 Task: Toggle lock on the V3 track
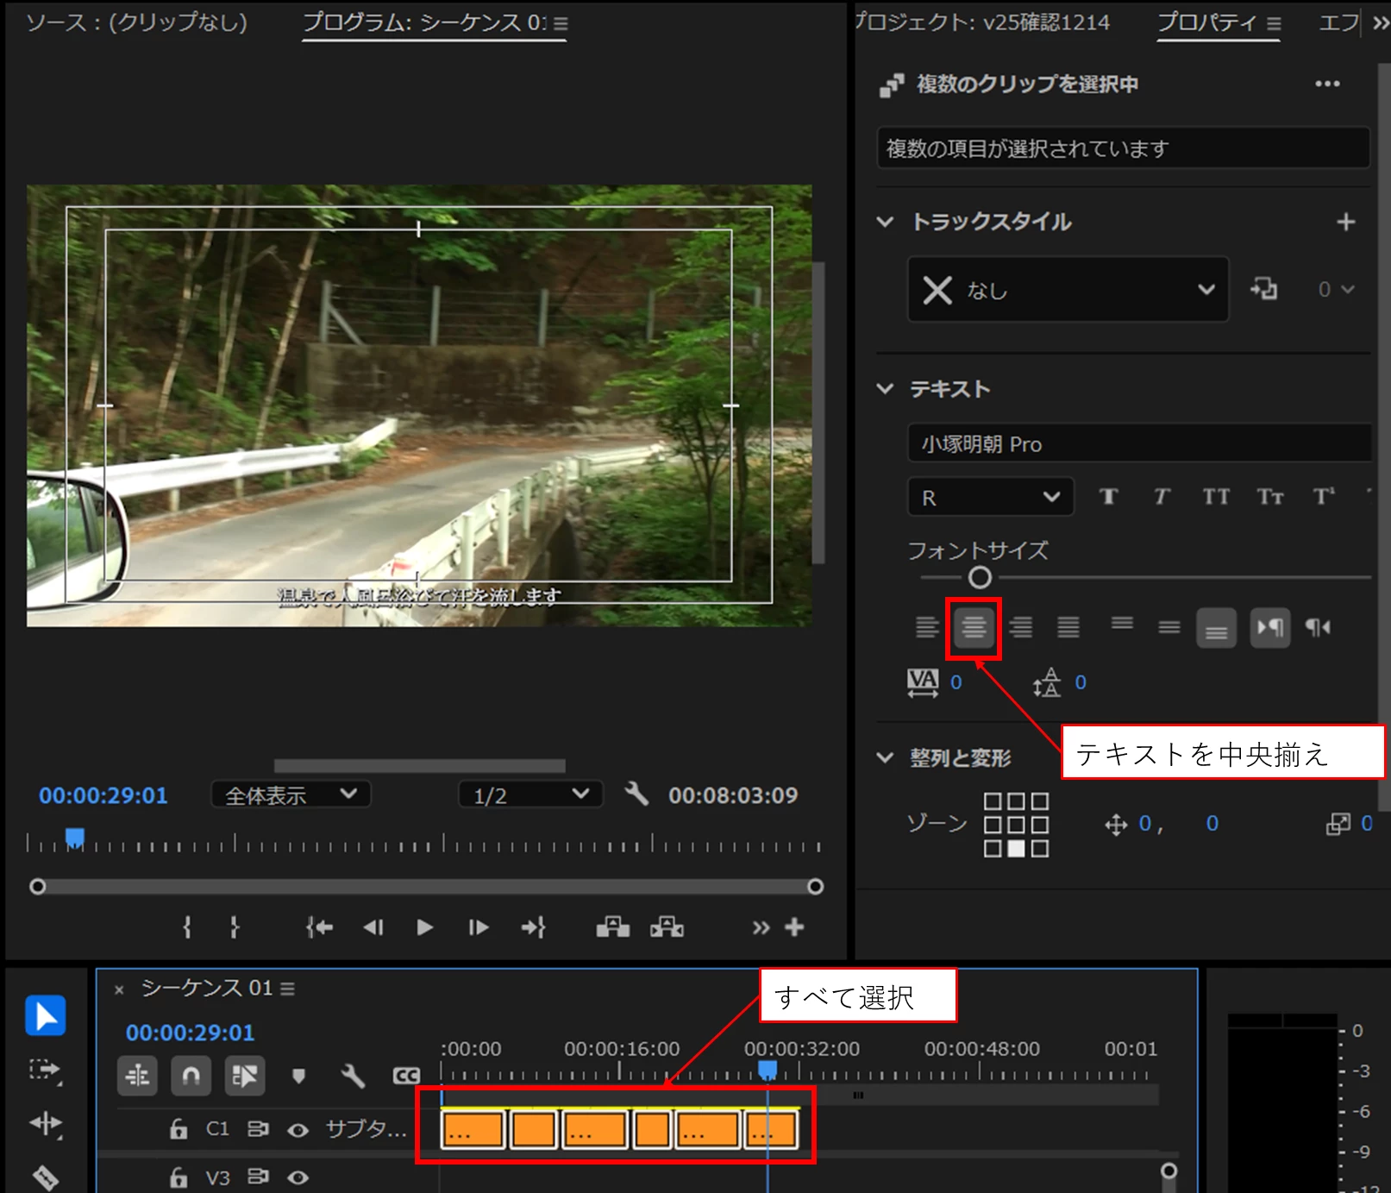pos(179,1177)
